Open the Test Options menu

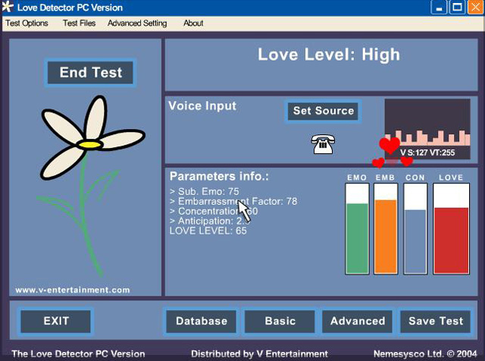pyautogui.click(x=27, y=24)
